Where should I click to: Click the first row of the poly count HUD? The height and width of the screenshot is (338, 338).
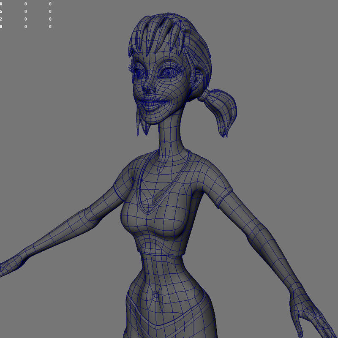(25, 3)
